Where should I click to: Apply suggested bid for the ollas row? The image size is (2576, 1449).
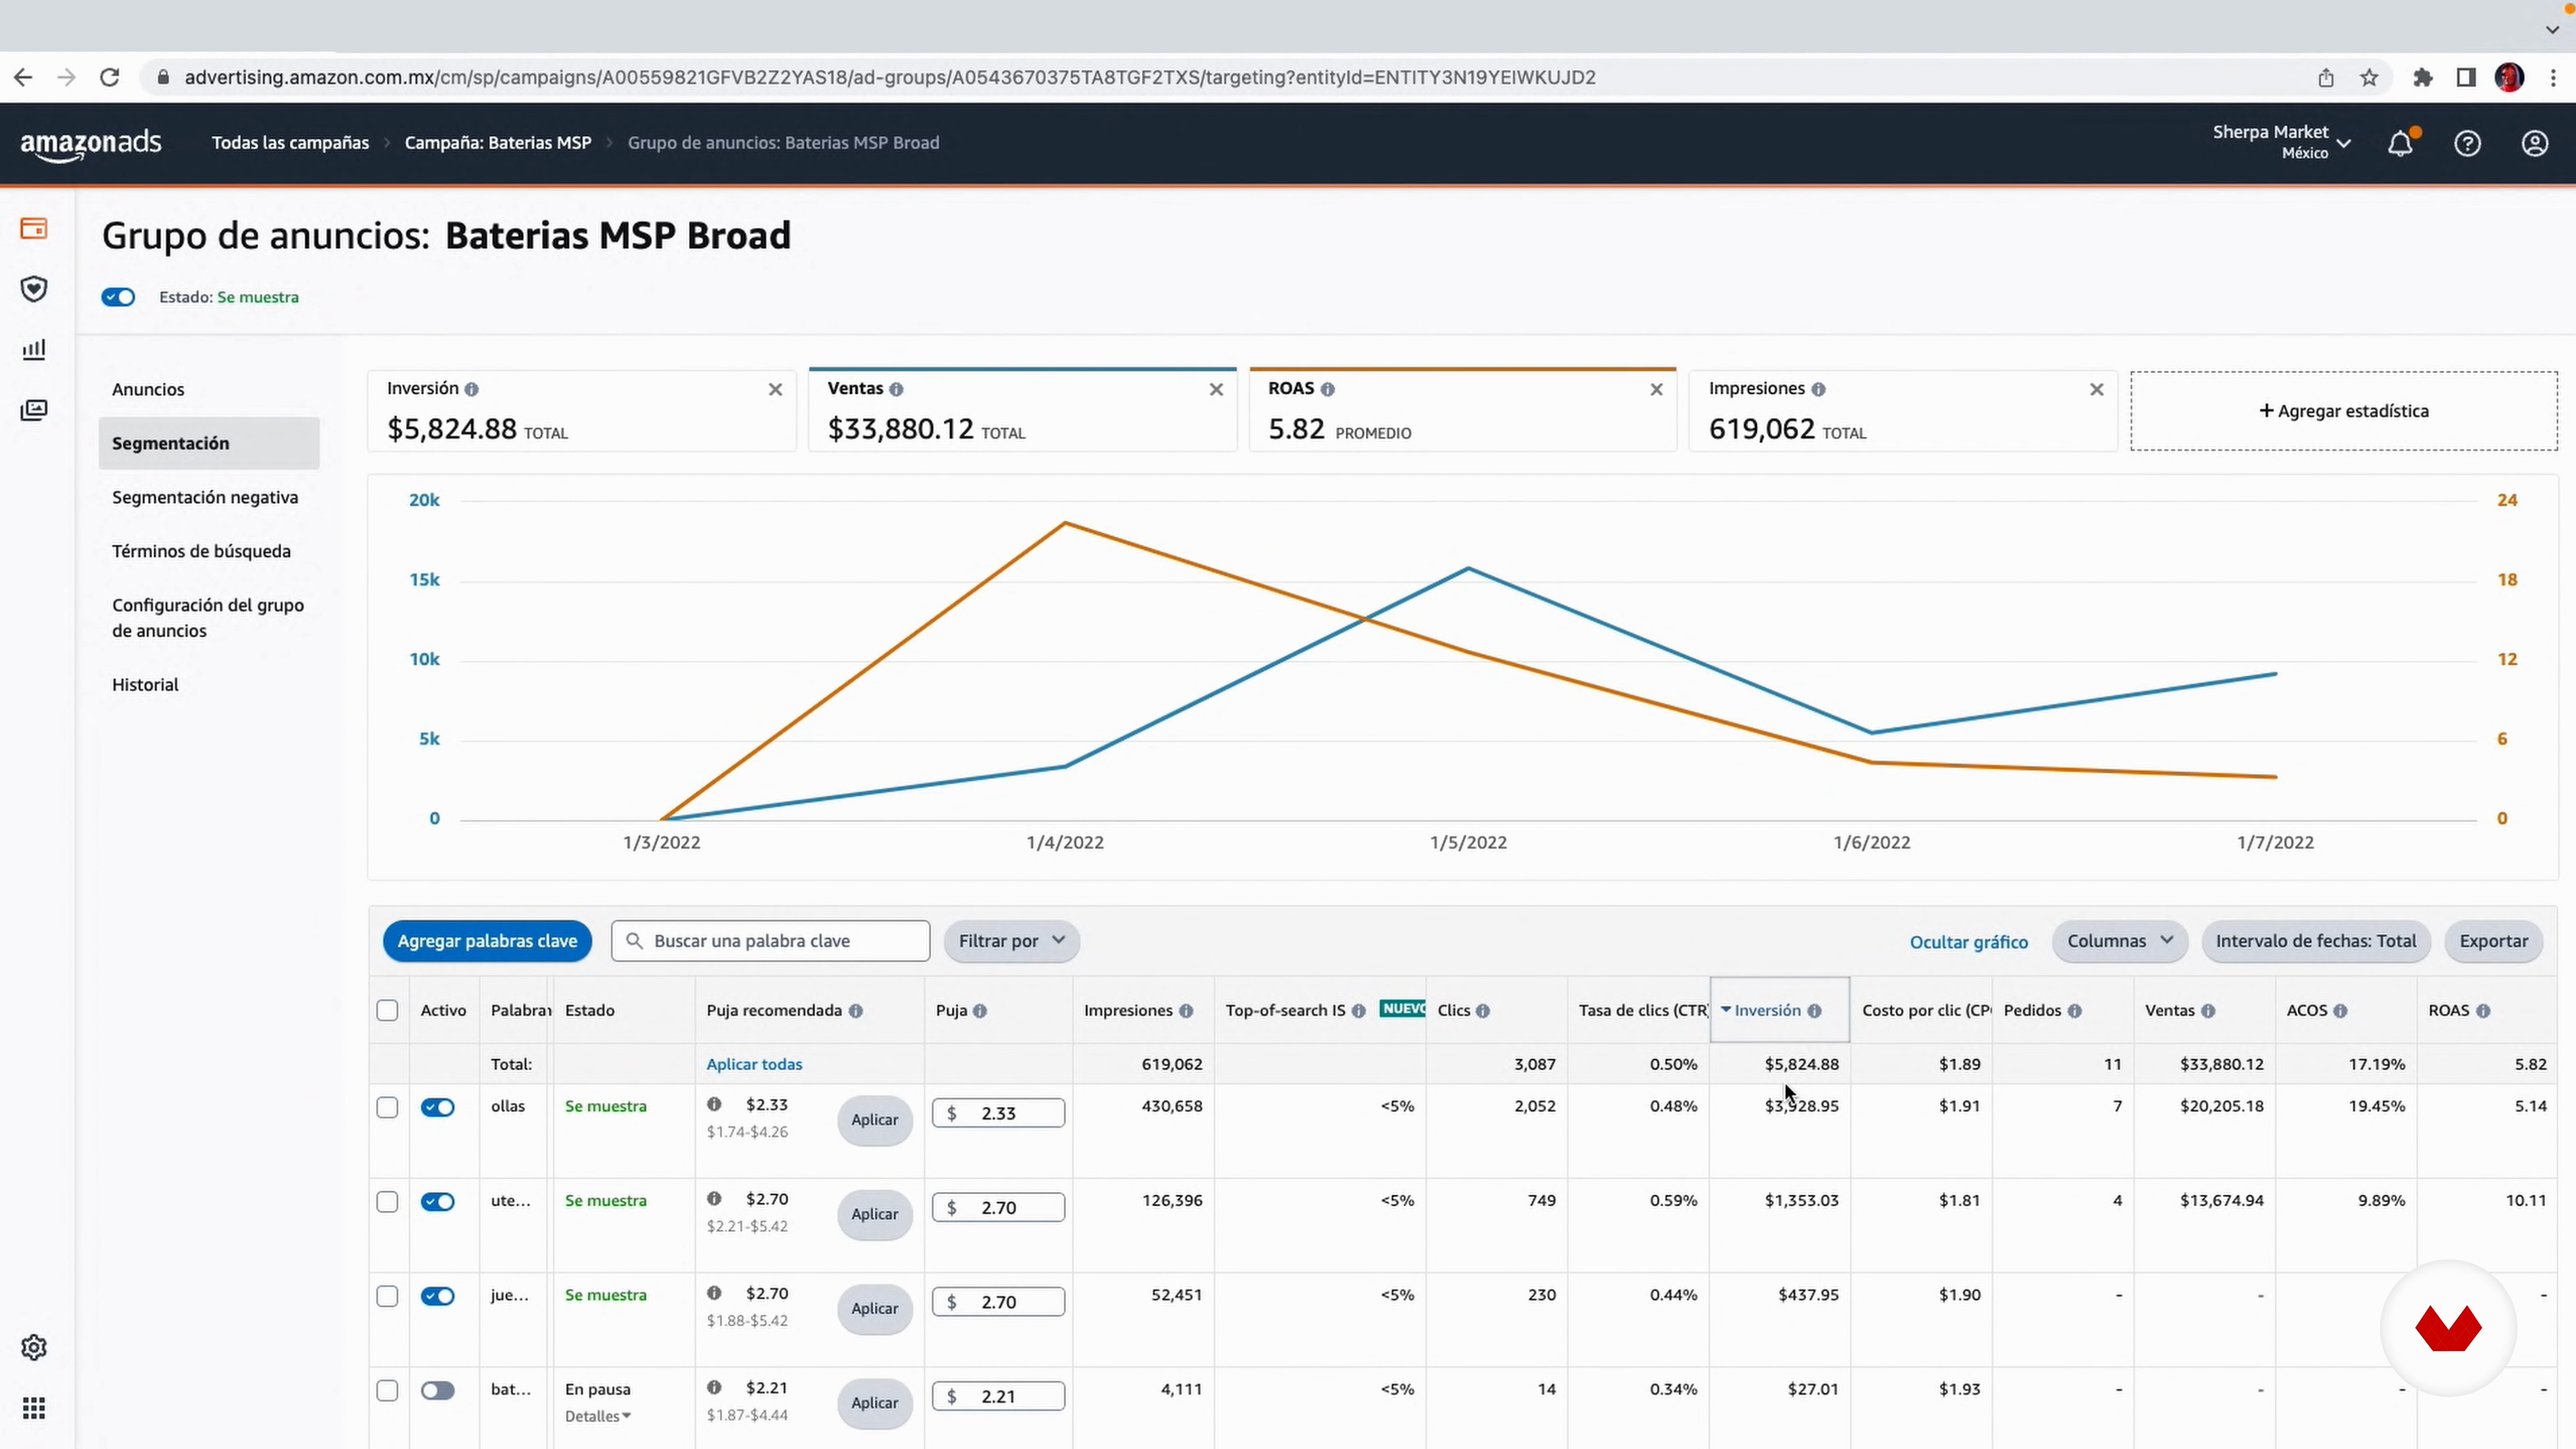pos(874,1120)
